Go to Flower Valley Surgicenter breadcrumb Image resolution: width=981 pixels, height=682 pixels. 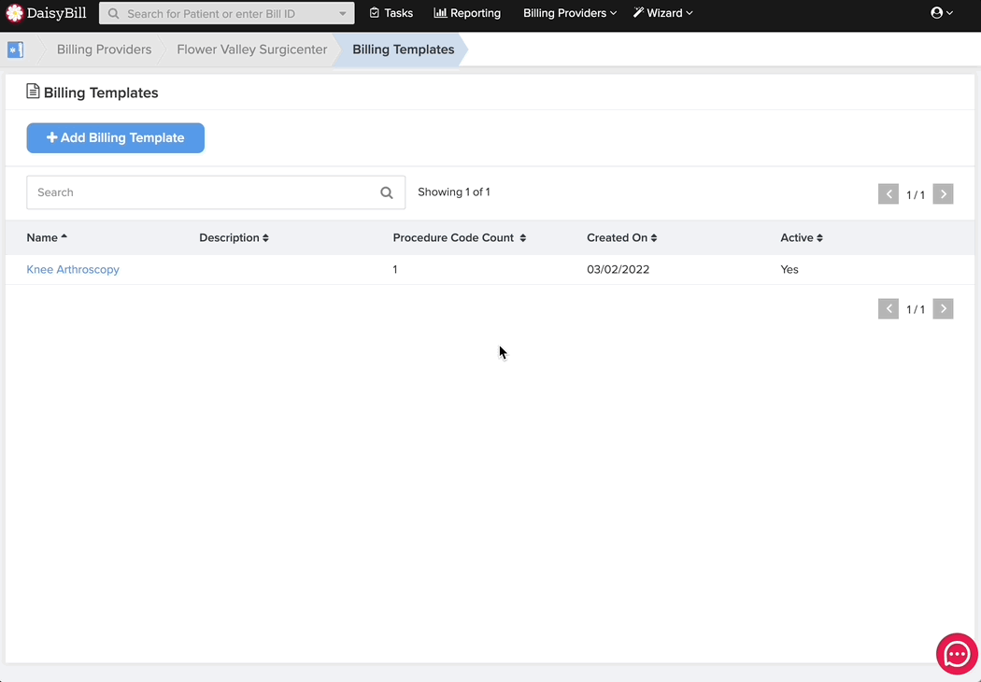pyautogui.click(x=251, y=50)
